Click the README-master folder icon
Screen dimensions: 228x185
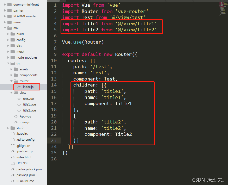(x=9, y=16)
